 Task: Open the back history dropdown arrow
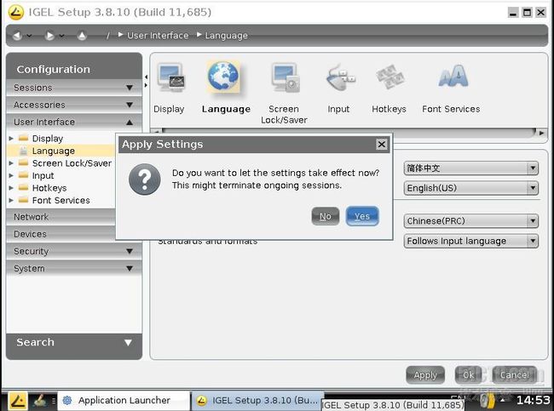pyautogui.click(x=29, y=36)
